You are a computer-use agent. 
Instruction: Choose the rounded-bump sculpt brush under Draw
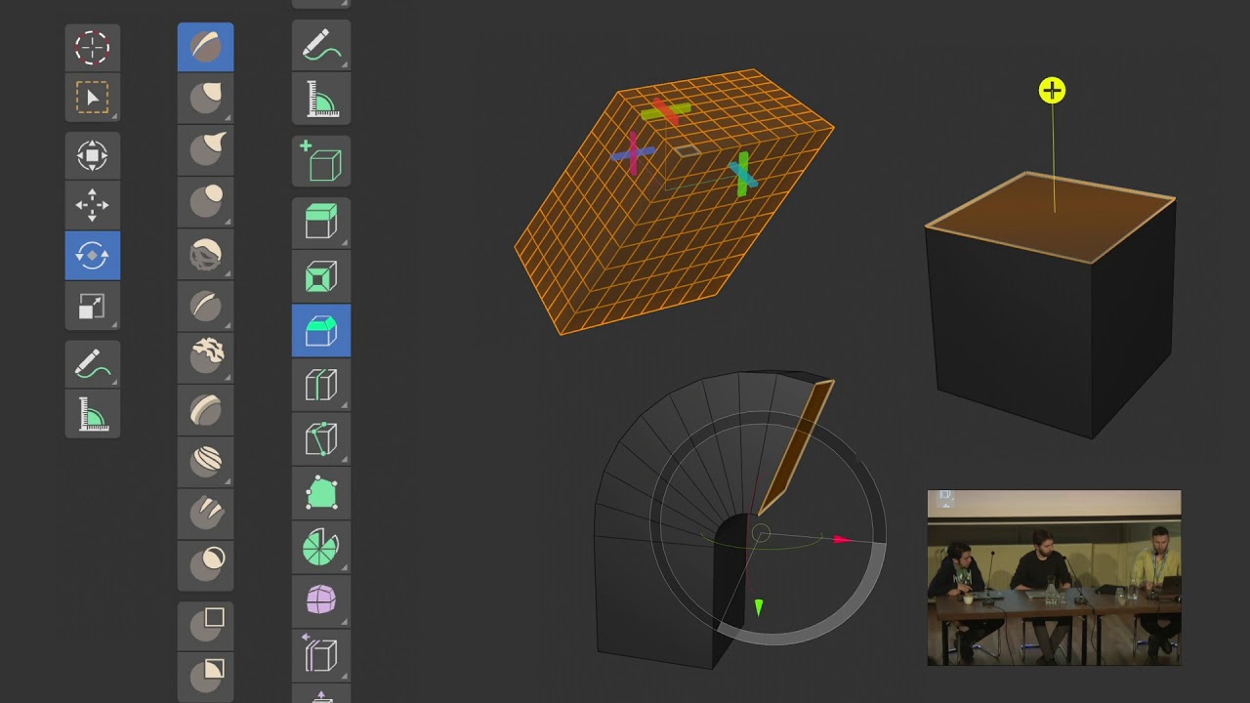tap(205, 98)
